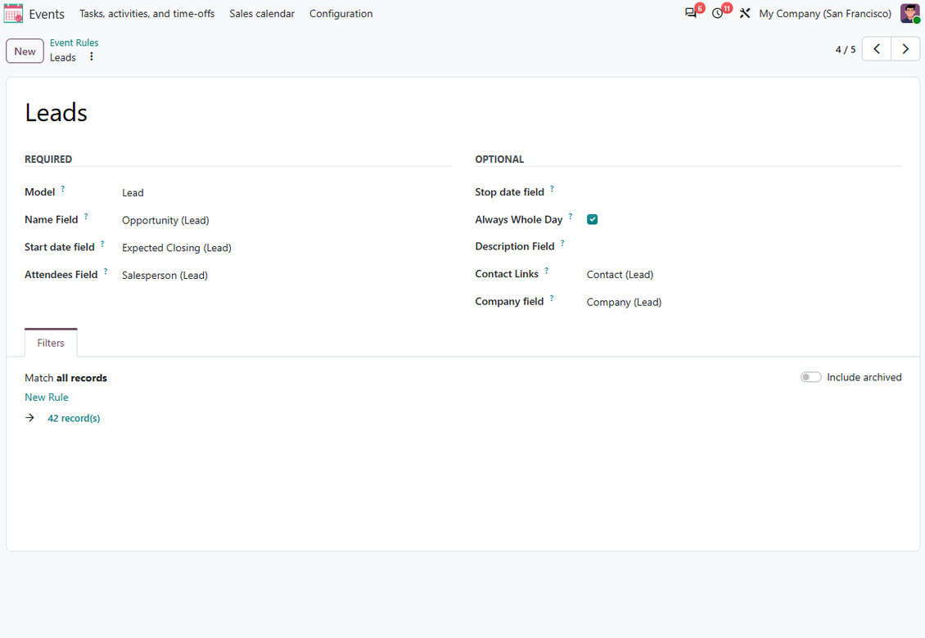Open the messages conversation icon
The height and width of the screenshot is (638, 925).
click(691, 13)
